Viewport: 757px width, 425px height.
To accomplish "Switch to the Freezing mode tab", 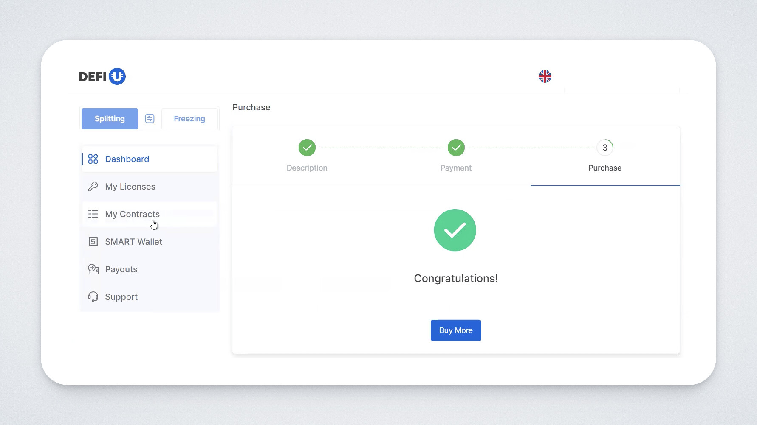I will (189, 119).
